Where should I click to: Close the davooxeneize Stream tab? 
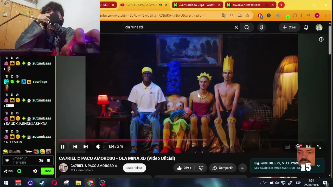(x=272, y=5)
